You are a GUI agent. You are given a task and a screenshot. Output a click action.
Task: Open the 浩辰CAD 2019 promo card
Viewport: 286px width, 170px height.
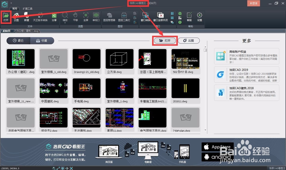[247, 74]
